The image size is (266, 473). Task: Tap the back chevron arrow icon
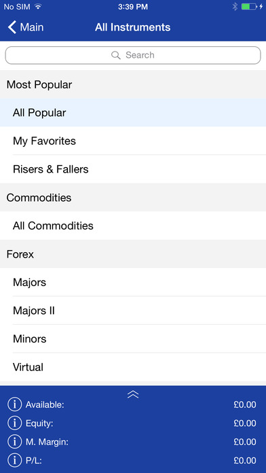point(12,27)
